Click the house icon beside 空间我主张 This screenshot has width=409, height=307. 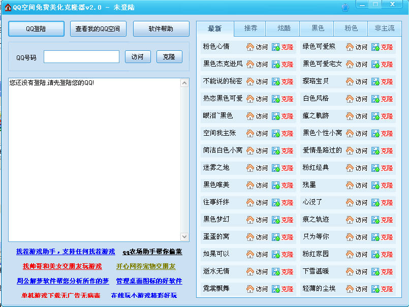coord(250,133)
